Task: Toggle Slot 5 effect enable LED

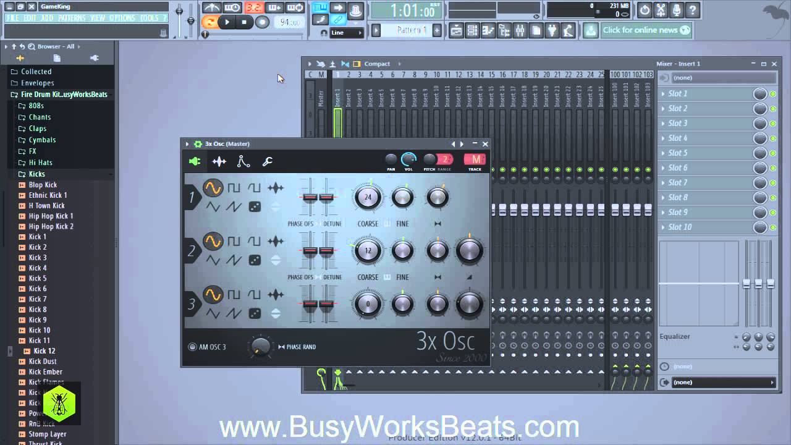Action: pyautogui.click(x=773, y=153)
